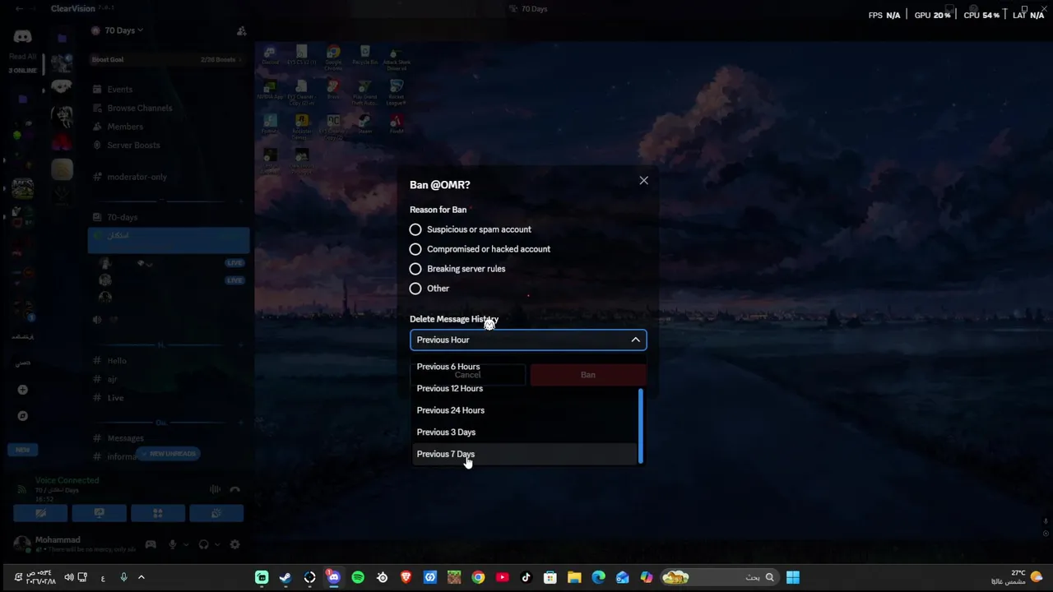Click the share your screen button
This screenshot has width=1053, height=592.
pos(99,513)
